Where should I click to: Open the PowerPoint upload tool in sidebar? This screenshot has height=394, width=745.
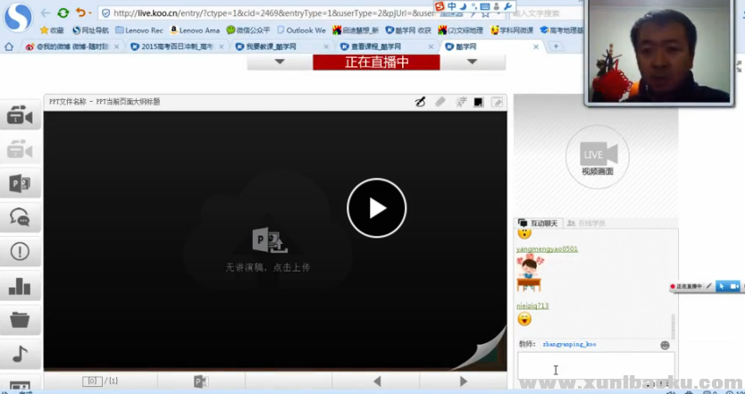click(20, 184)
